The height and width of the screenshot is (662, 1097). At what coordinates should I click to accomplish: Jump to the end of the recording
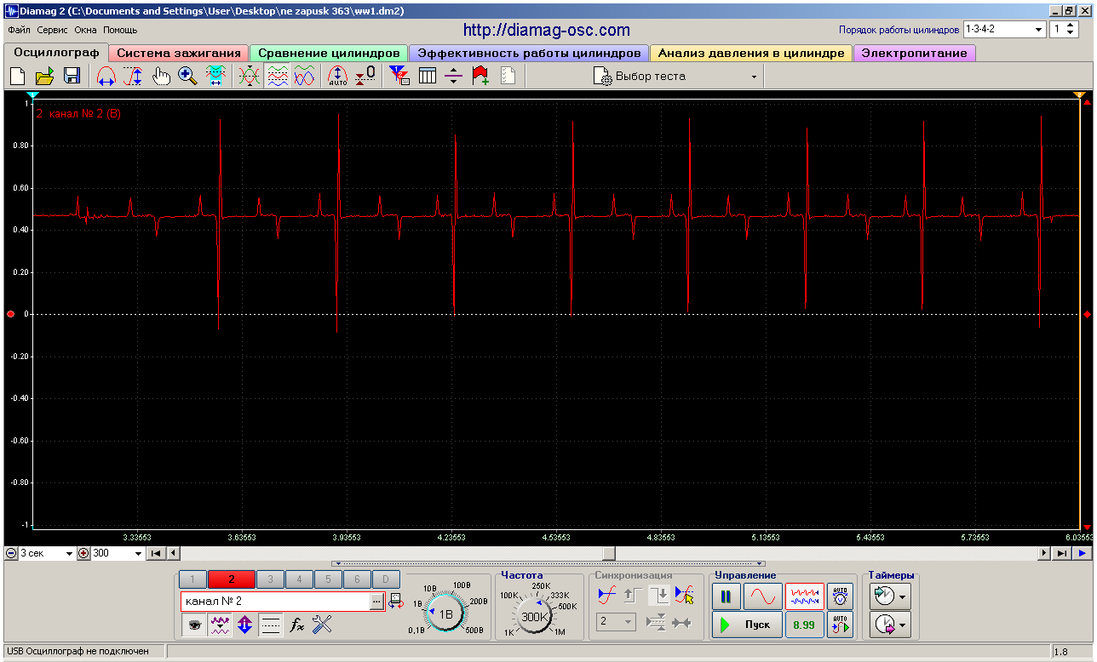pos(1061,553)
